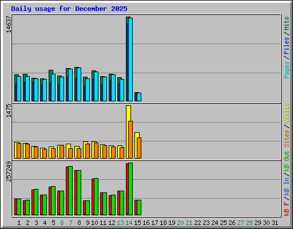Image resolution: width=293 pixels, height=229 pixels.
Task: Click the cyan hits bar for day 1
Action: (x=19, y=89)
